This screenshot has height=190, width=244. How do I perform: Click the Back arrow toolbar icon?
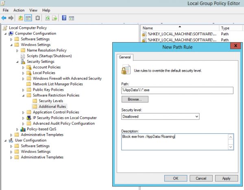point(4,18)
